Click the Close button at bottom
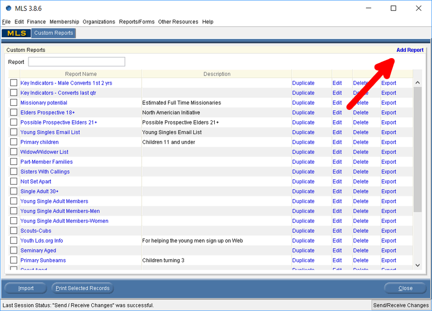 point(405,288)
